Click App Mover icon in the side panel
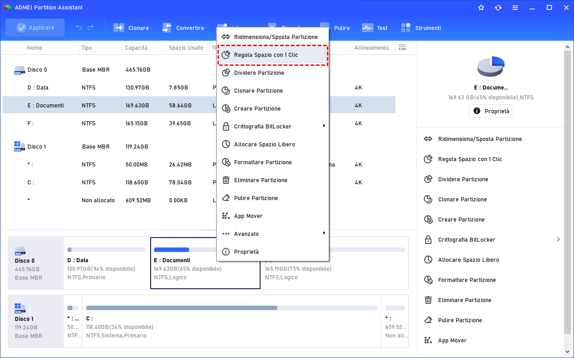 [428, 341]
